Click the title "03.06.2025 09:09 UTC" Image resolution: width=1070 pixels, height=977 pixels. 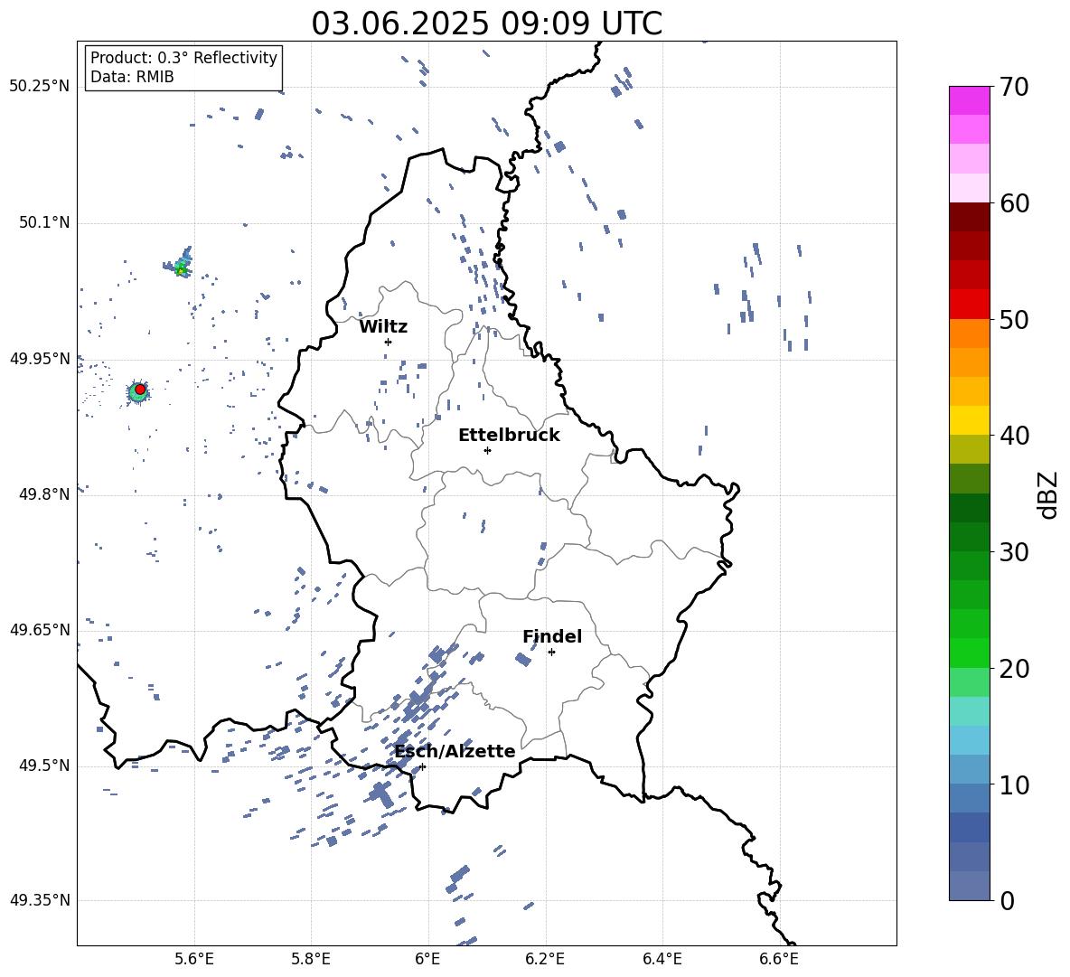click(x=486, y=23)
